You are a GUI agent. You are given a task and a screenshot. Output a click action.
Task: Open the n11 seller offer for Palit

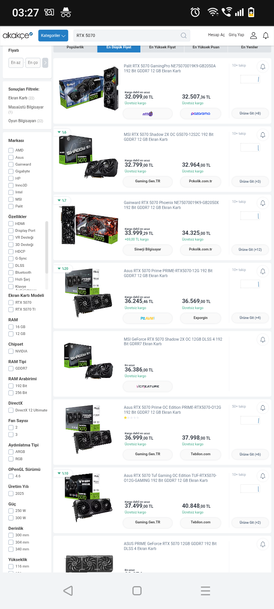tap(148, 113)
